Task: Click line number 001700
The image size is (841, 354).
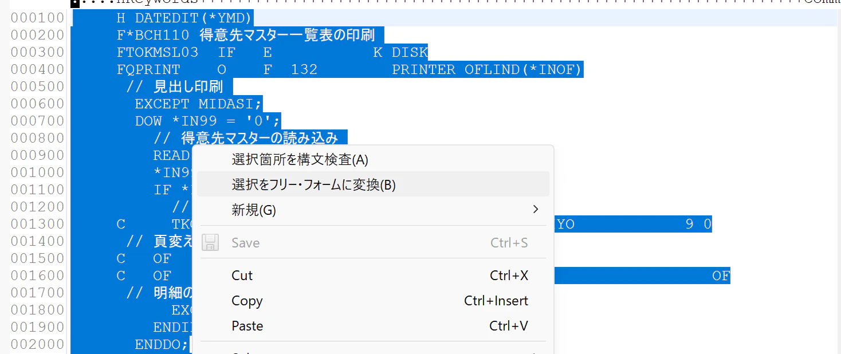Action: click(x=37, y=293)
